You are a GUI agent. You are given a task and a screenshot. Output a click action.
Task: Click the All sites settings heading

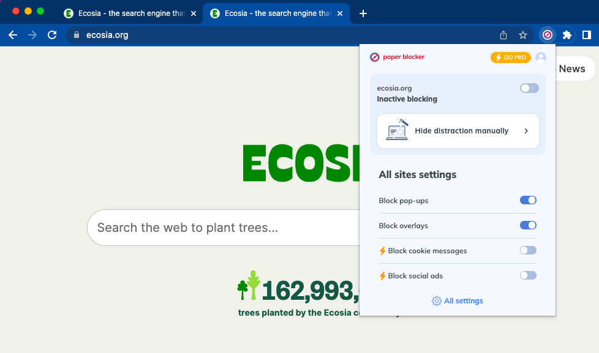[x=418, y=175]
